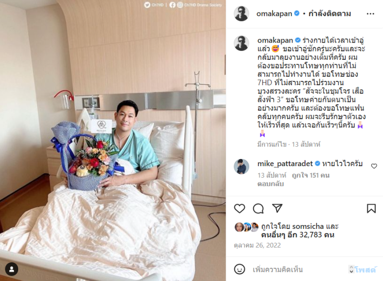The height and width of the screenshot is (281, 383).
Task: Show tagged people via photo person icon
Action: tap(11, 270)
